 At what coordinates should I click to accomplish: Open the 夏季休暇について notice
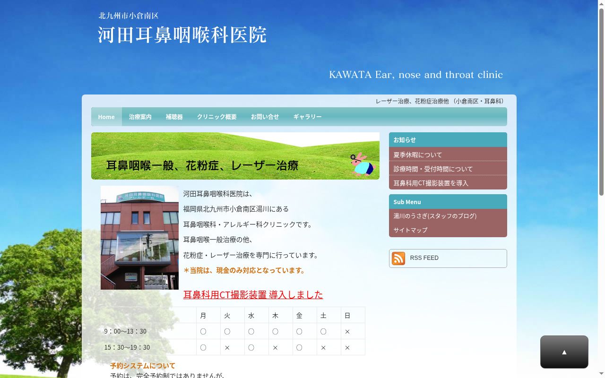448,155
